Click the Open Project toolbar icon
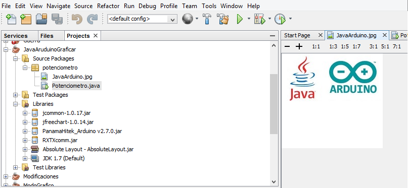The height and width of the screenshot is (188, 408). (41, 19)
